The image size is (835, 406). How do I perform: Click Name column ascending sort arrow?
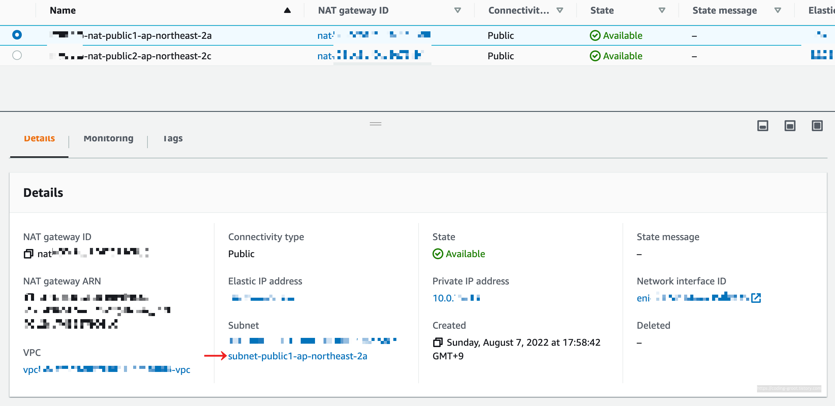(287, 11)
